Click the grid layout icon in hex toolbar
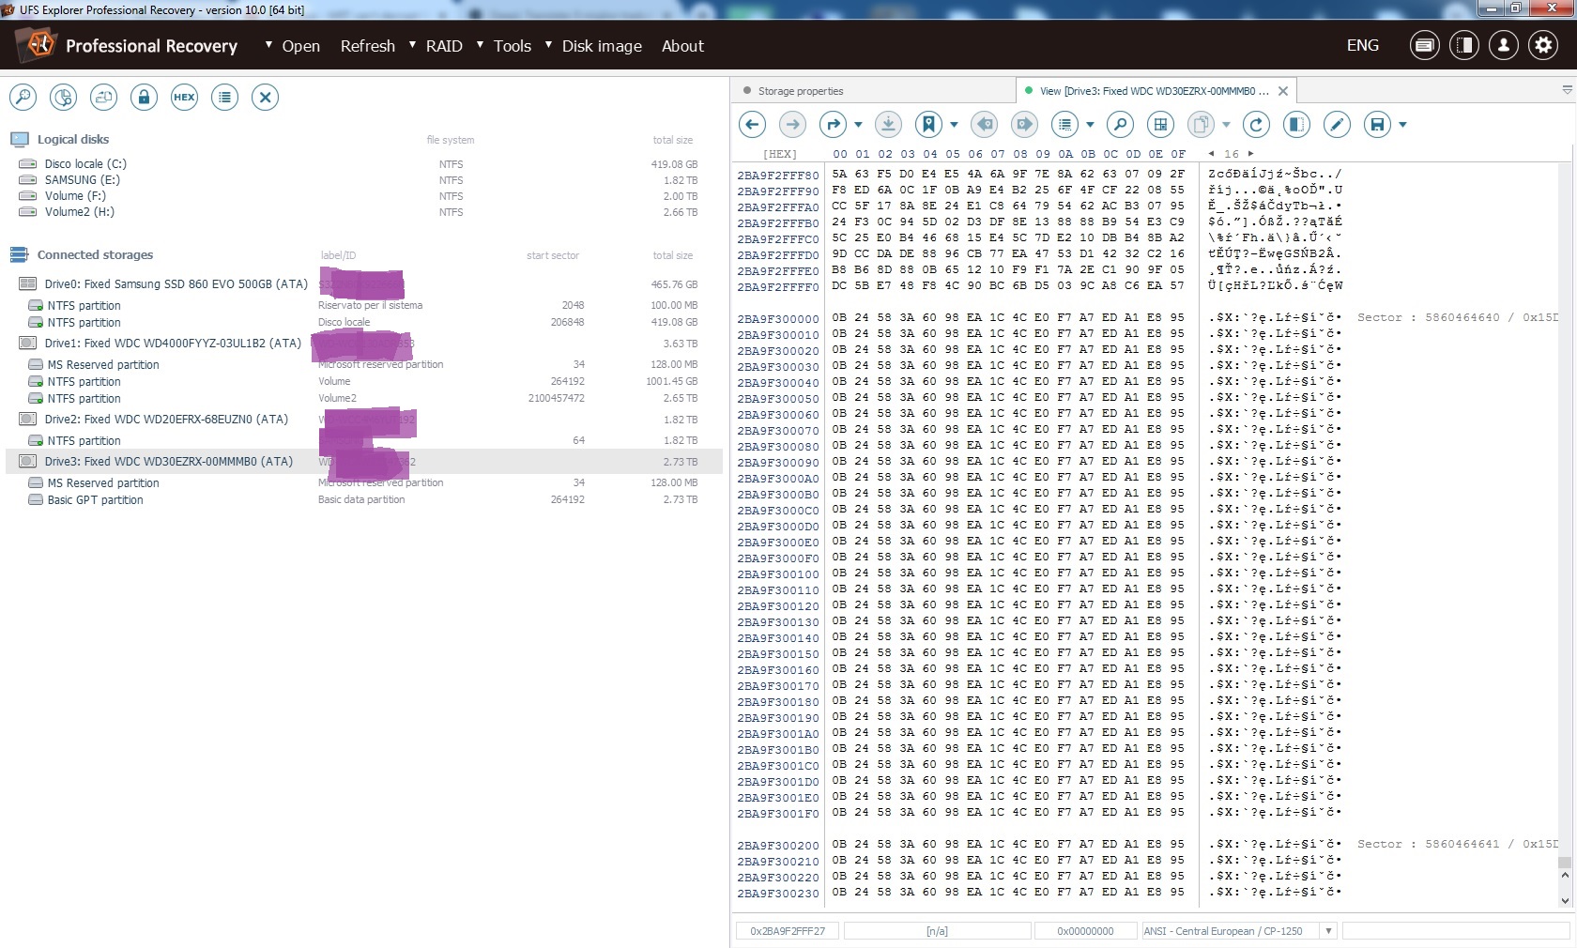This screenshot has height=948, width=1577. coord(1160,124)
